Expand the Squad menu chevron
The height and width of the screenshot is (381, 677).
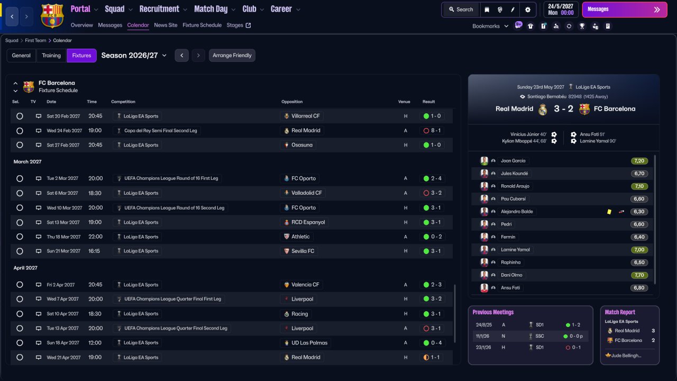pos(130,10)
